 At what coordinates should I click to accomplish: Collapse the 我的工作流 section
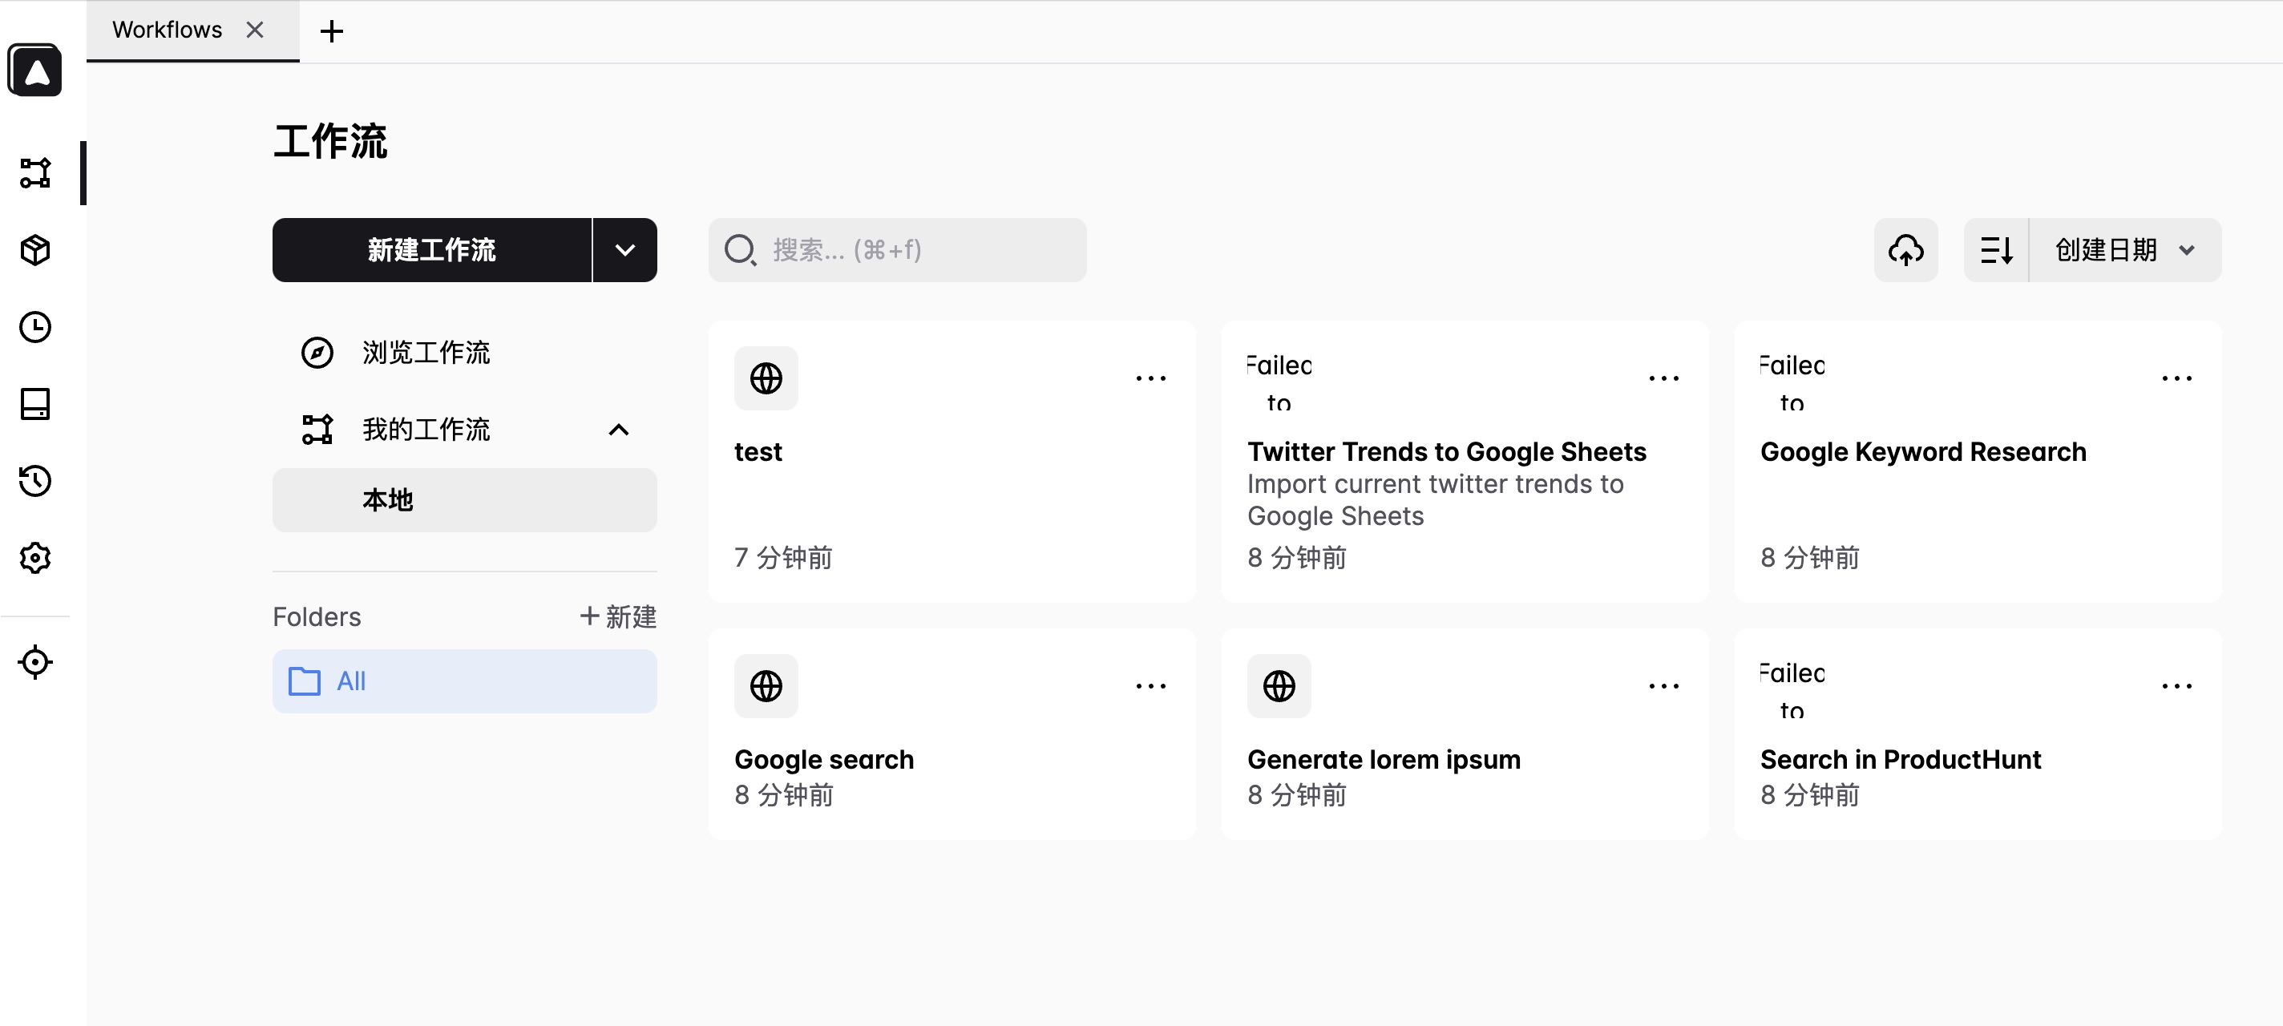(619, 430)
